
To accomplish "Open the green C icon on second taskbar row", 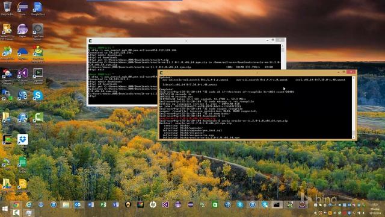I will [x=16, y=213].
